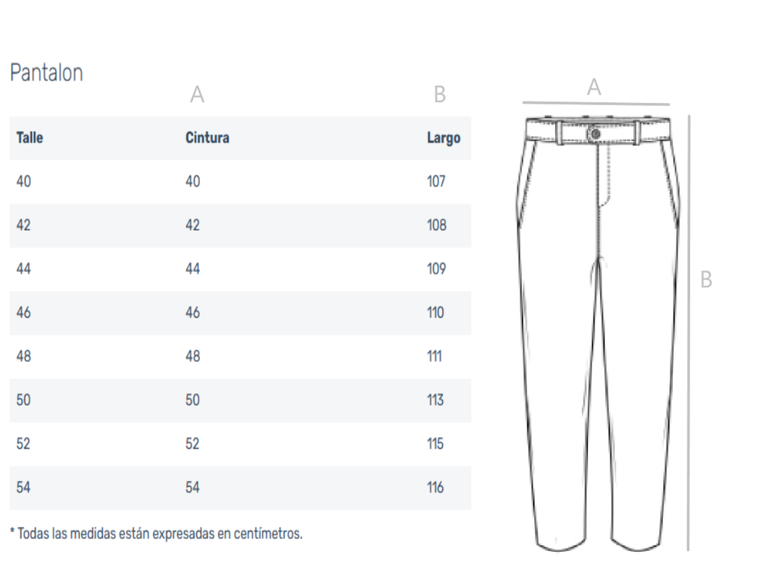The width and height of the screenshot is (769, 587).
Task: Click the letter B above Largo column
Action: coord(440,94)
